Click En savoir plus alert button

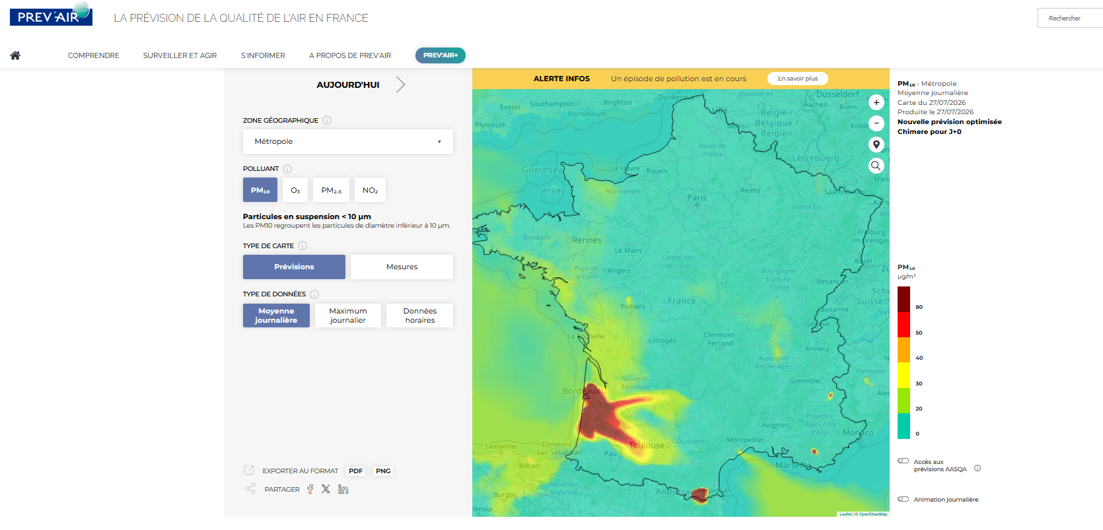point(798,79)
